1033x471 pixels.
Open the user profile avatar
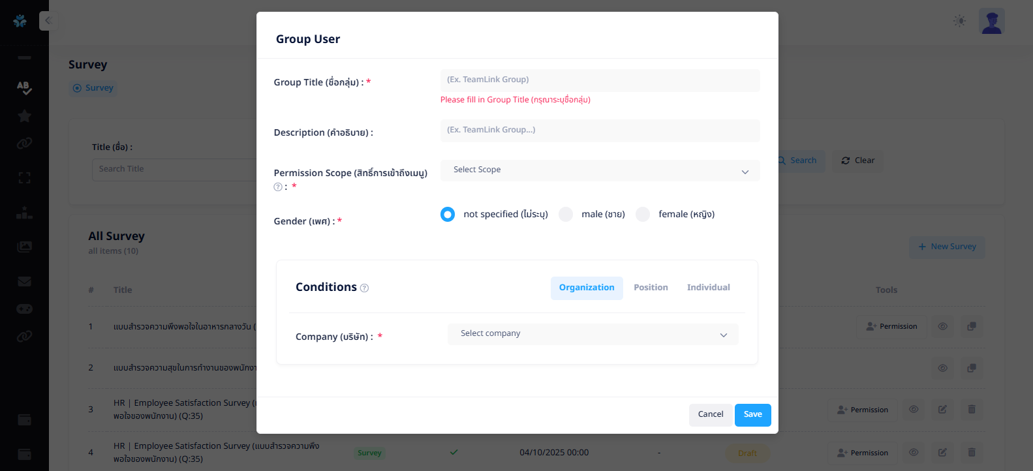pyautogui.click(x=991, y=22)
